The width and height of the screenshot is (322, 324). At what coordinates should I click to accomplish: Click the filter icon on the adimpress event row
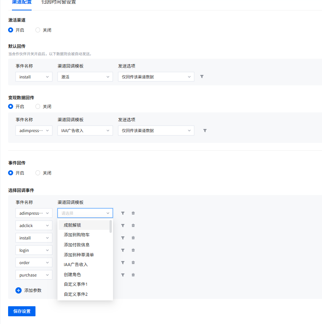coord(122,213)
